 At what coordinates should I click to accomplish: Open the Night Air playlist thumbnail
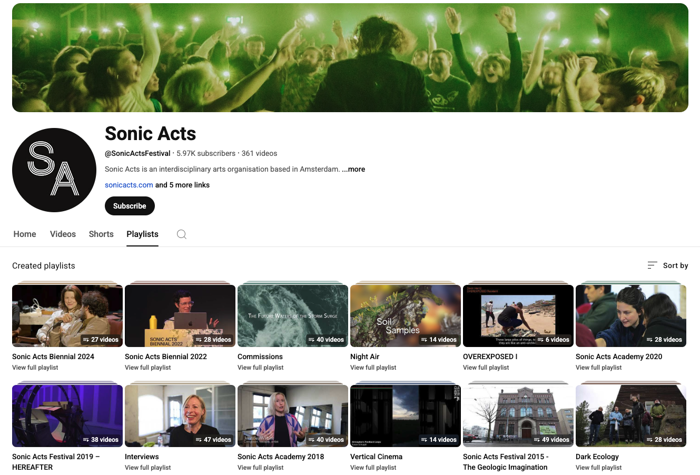tap(406, 316)
